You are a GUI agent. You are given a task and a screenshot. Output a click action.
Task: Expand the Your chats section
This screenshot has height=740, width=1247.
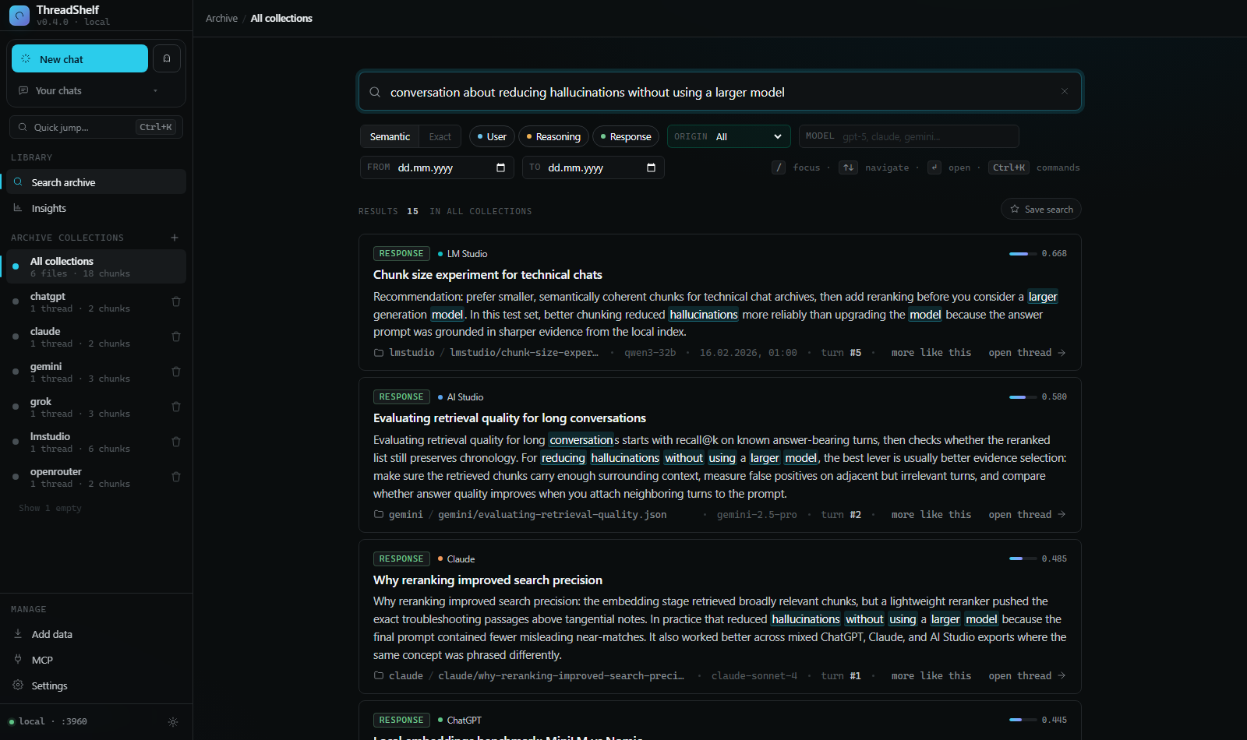pyautogui.click(x=88, y=90)
